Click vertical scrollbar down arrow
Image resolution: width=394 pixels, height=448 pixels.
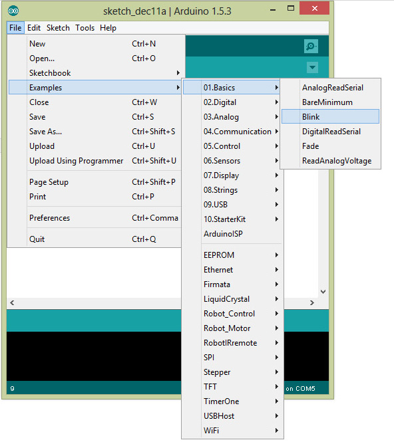tap(323, 292)
